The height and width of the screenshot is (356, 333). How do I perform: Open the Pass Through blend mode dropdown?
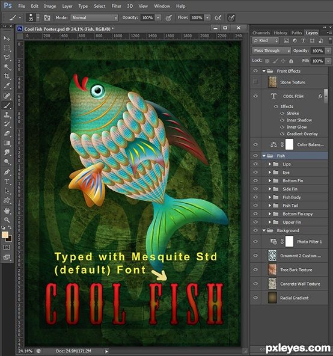coord(271,51)
